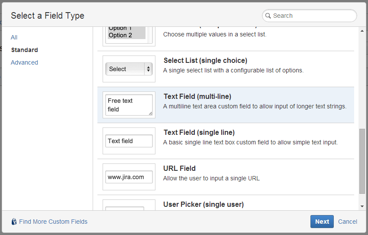This screenshot has width=368, height=235.
Task: Switch to the Advanced category
Action: (24, 62)
